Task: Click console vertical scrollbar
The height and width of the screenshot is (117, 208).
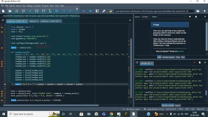Action: [206, 93]
